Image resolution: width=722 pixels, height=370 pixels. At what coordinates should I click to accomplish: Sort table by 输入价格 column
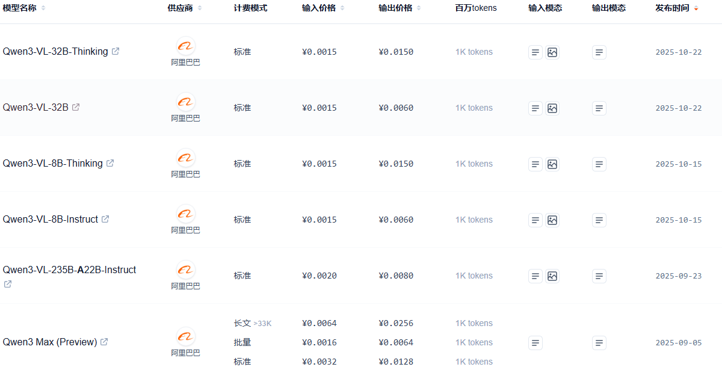342,8
